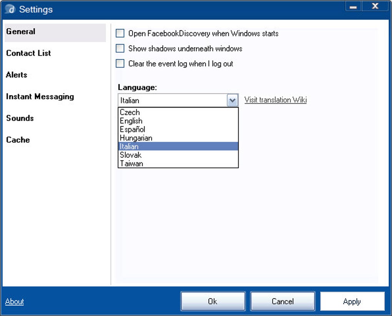Viewport: 392px width, 316px height.
Task: Choose English from the language list
Action: tap(178, 121)
